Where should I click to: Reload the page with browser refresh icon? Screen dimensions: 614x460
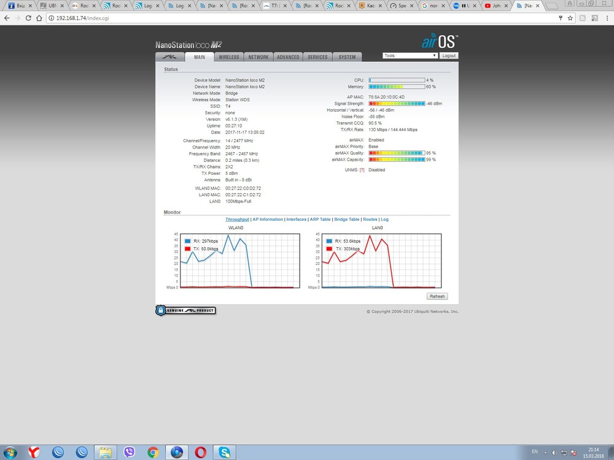(x=29, y=18)
